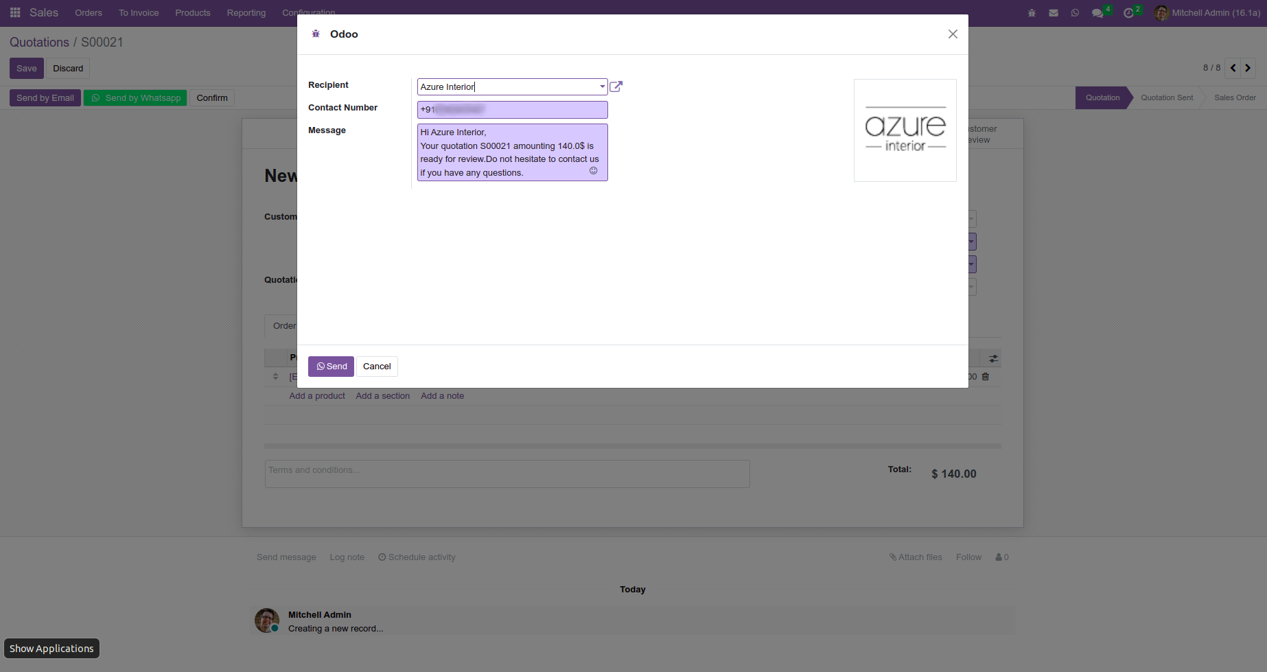Click Send by Email button
The image size is (1267, 672).
tap(45, 98)
